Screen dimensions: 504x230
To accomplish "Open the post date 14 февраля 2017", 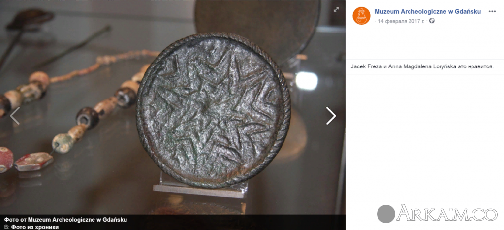I will click(x=401, y=21).
